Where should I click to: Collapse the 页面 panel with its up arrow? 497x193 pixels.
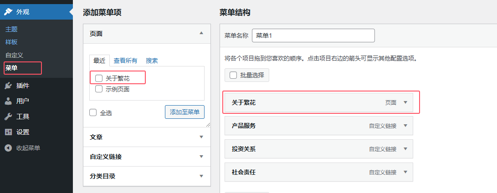201,33
